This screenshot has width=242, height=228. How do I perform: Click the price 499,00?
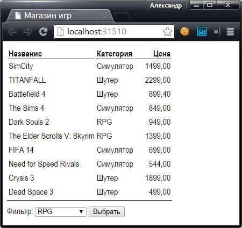pos(160,192)
